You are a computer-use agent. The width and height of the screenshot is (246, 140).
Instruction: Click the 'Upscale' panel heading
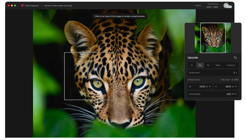[x=193, y=58]
